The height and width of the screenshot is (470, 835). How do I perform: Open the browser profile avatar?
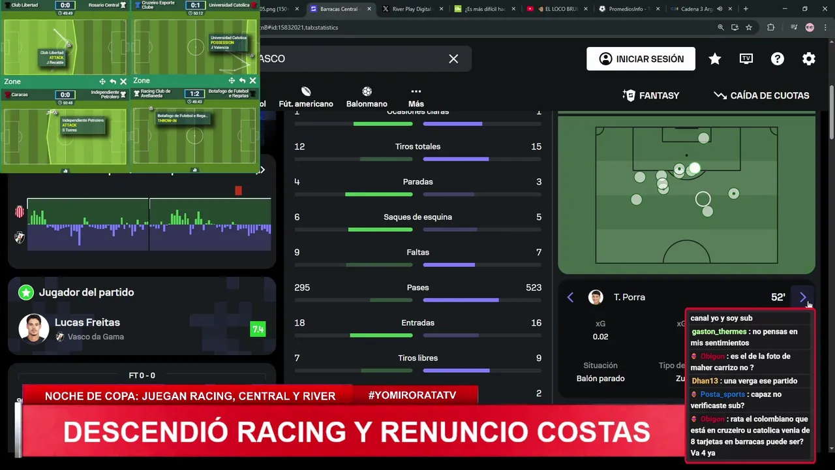pyautogui.click(x=810, y=27)
